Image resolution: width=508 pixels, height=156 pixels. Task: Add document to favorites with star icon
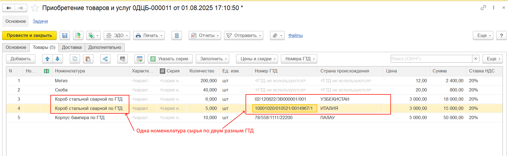pos(35,8)
